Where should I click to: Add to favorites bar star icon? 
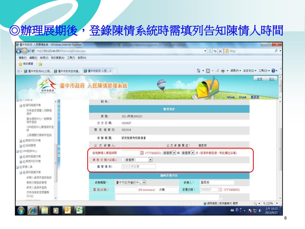point(40,64)
